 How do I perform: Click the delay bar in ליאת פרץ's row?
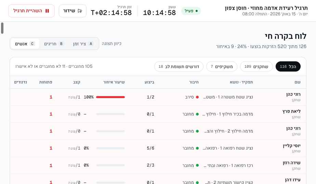(x=110, y=114)
